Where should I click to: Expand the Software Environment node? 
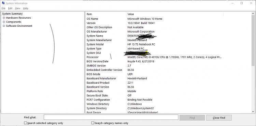(x=4, y=26)
